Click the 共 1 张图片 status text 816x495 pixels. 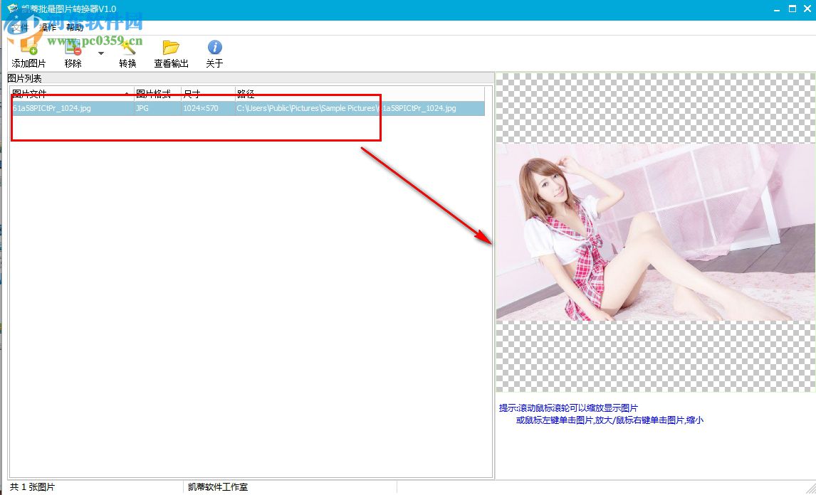32,487
